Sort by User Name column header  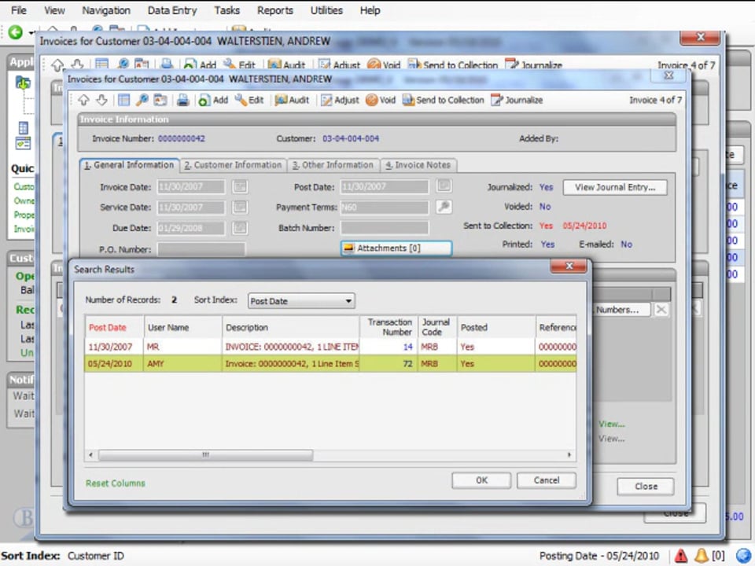tap(183, 327)
